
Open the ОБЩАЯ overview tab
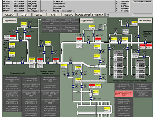[10, 15]
